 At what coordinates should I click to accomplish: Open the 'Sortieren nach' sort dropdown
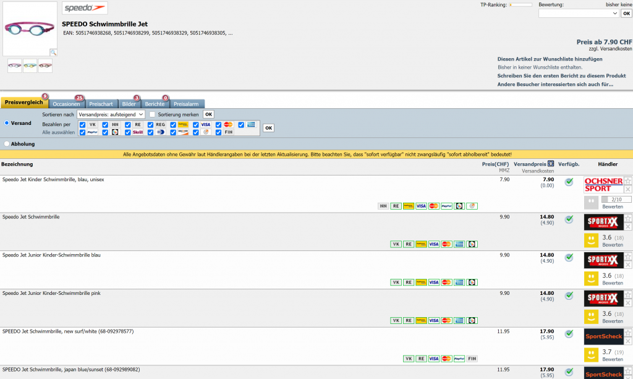[111, 114]
